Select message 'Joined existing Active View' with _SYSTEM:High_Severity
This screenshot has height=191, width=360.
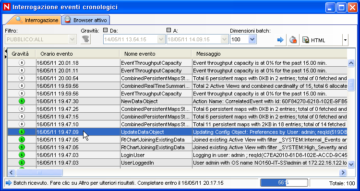point(270,147)
